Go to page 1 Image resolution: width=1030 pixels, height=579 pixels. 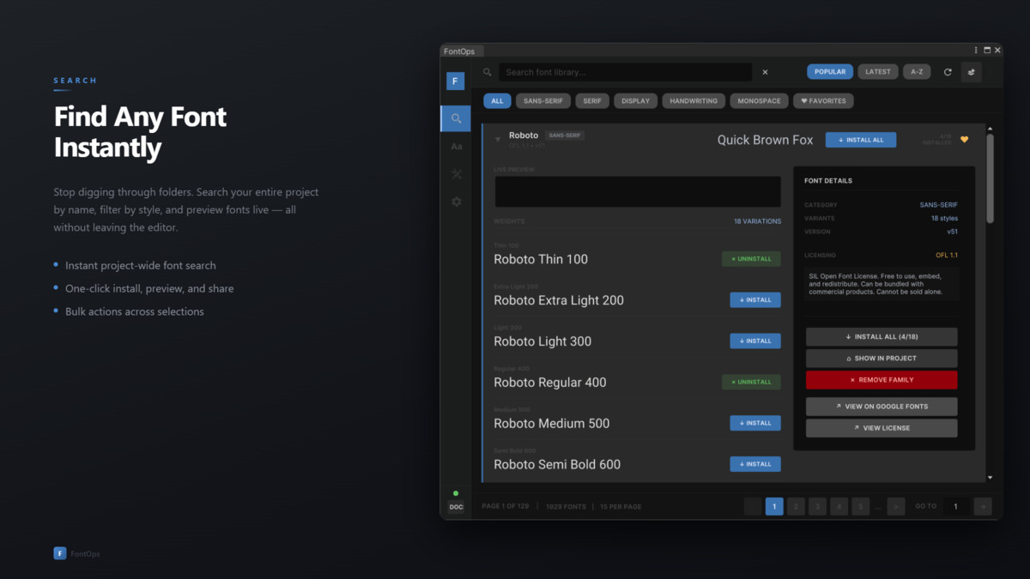click(x=774, y=507)
